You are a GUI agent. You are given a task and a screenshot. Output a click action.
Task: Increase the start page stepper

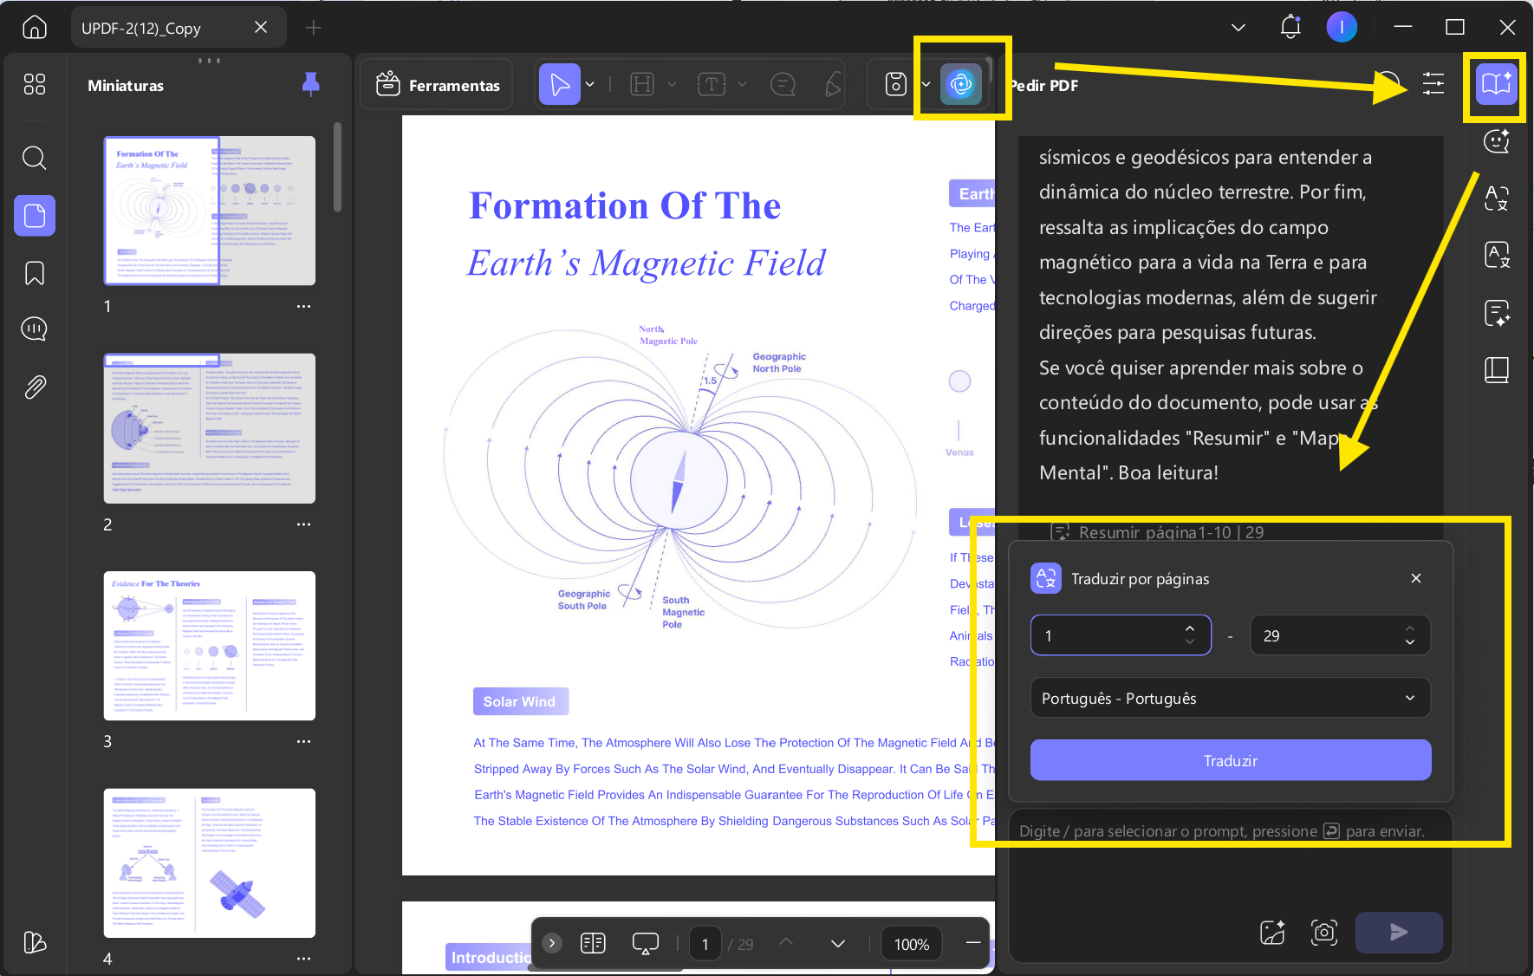pyautogui.click(x=1190, y=628)
